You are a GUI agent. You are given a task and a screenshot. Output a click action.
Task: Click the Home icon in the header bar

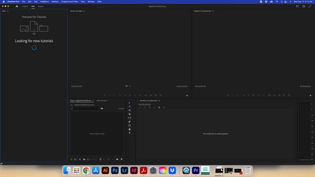[x=17, y=6]
